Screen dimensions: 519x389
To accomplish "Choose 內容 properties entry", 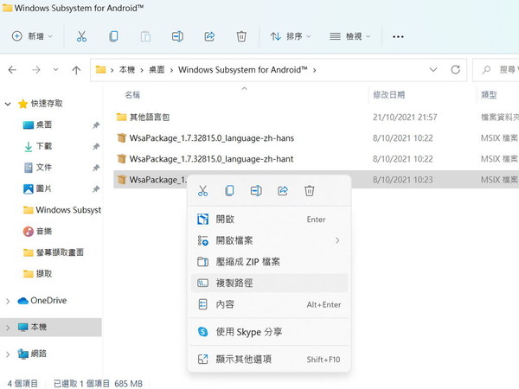I will [269, 304].
